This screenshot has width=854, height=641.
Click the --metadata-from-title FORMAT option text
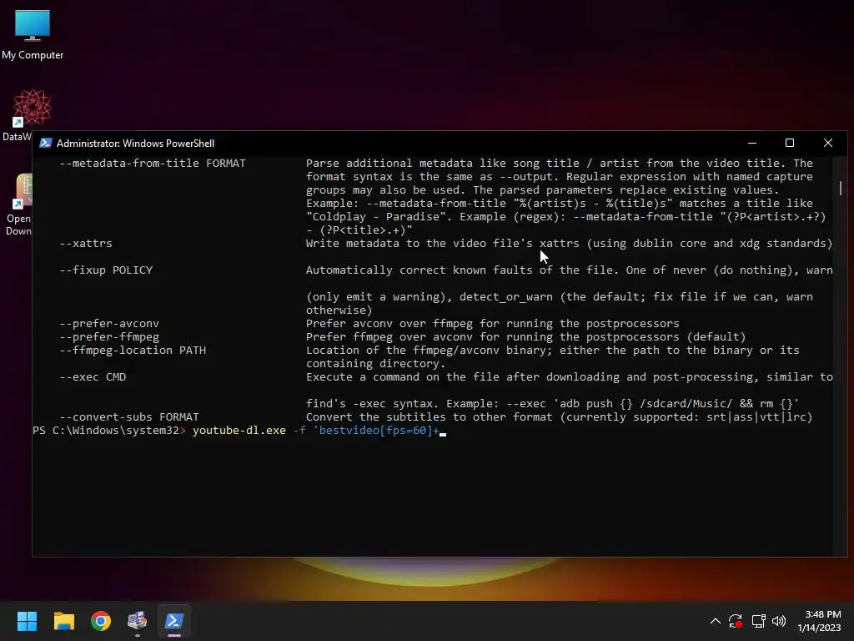pyautogui.click(x=153, y=163)
